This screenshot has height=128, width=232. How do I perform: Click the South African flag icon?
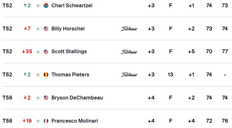(x=46, y=6)
